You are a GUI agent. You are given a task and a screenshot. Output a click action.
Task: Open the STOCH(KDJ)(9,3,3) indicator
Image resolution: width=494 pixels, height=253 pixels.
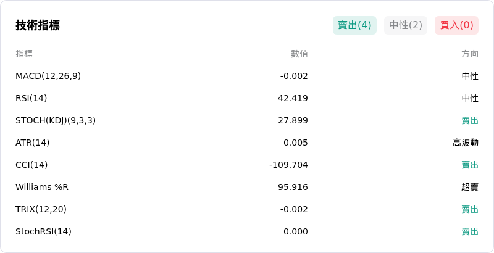56,120
